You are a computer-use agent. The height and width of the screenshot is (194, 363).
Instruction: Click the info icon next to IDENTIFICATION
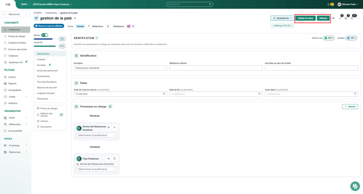97,38
